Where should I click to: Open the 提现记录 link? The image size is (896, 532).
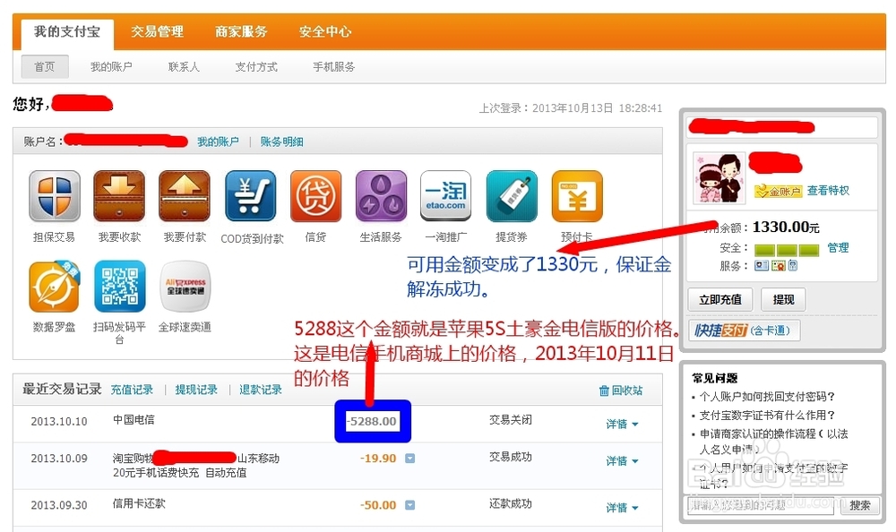coord(196,390)
